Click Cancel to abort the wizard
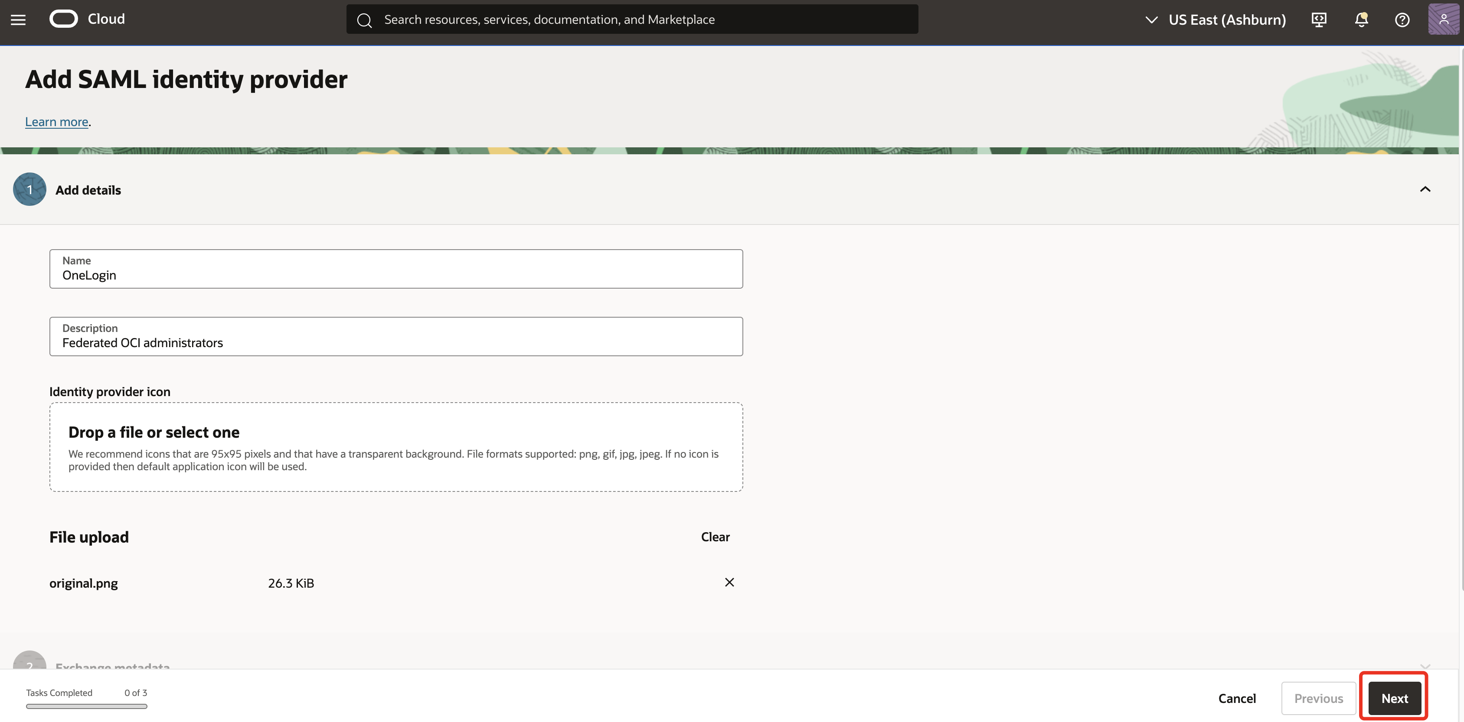The image size is (1464, 722). click(x=1237, y=698)
